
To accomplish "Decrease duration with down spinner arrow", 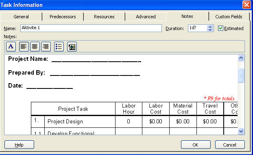I will 210,30.
